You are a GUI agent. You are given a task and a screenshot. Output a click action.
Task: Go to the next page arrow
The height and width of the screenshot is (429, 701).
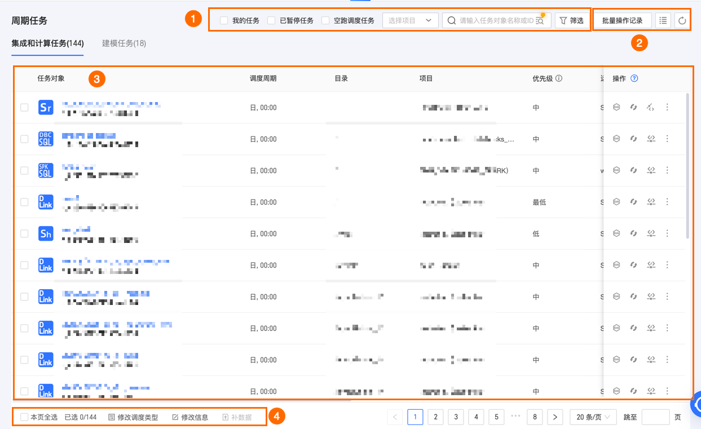click(555, 417)
